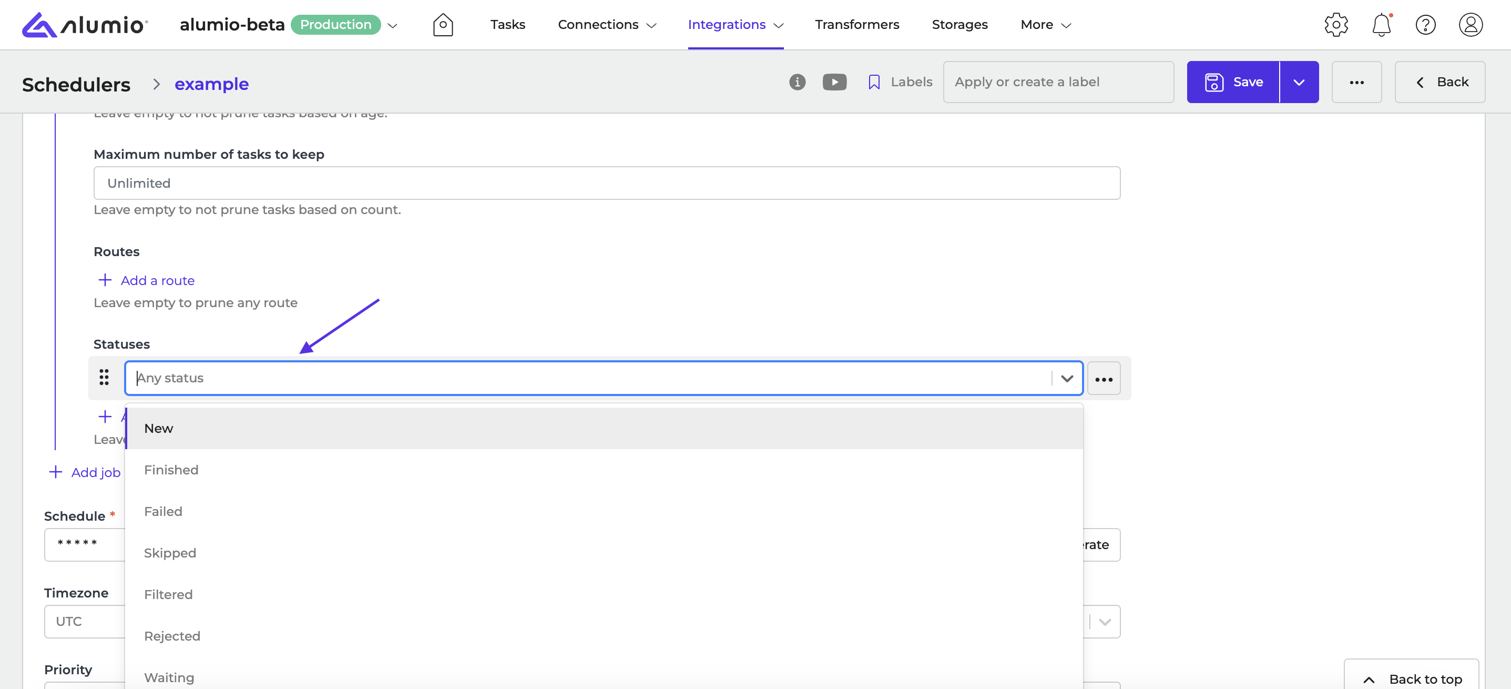Open the settings gear icon
The image size is (1511, 689).
pyautogui.click(x=1335, y=25)
